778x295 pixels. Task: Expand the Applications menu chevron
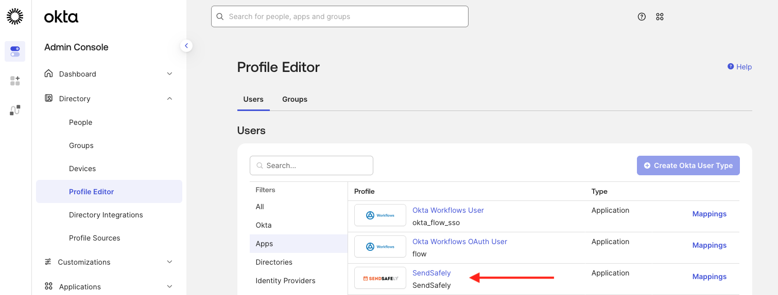[x=169, y=287]
